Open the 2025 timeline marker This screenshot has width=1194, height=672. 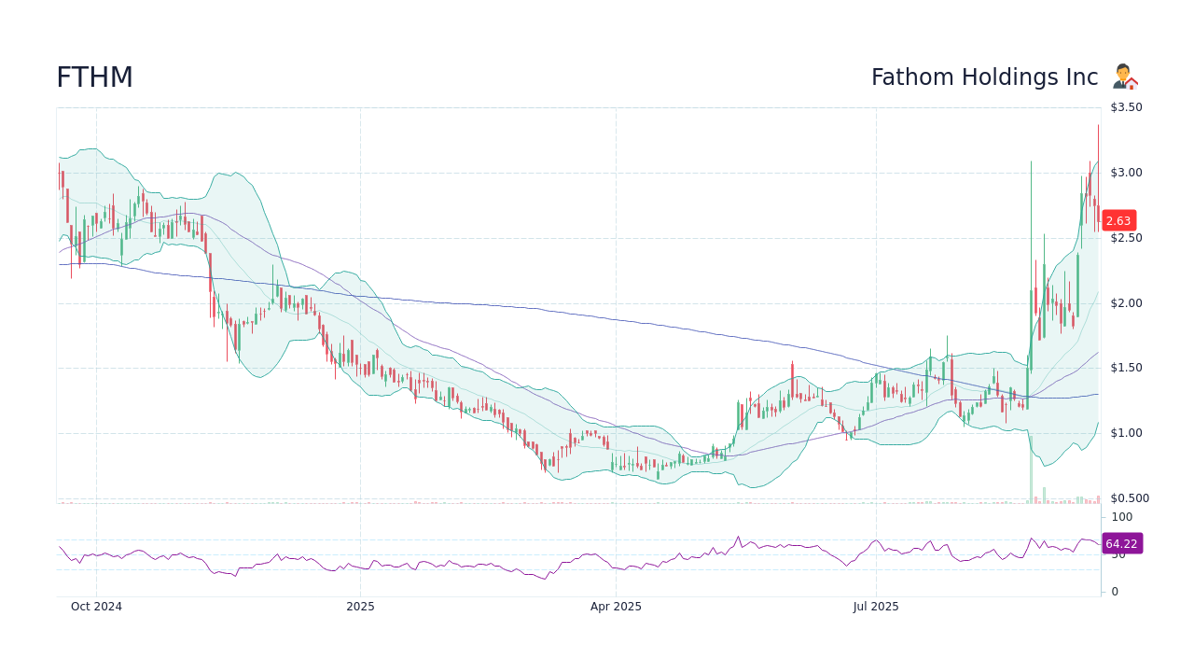click(360, 606)
